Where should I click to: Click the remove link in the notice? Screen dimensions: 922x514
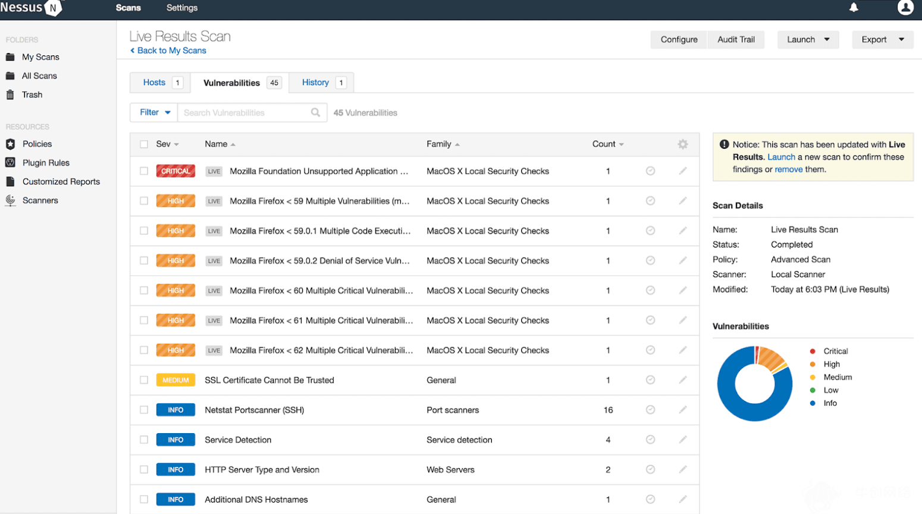point(789,170)
